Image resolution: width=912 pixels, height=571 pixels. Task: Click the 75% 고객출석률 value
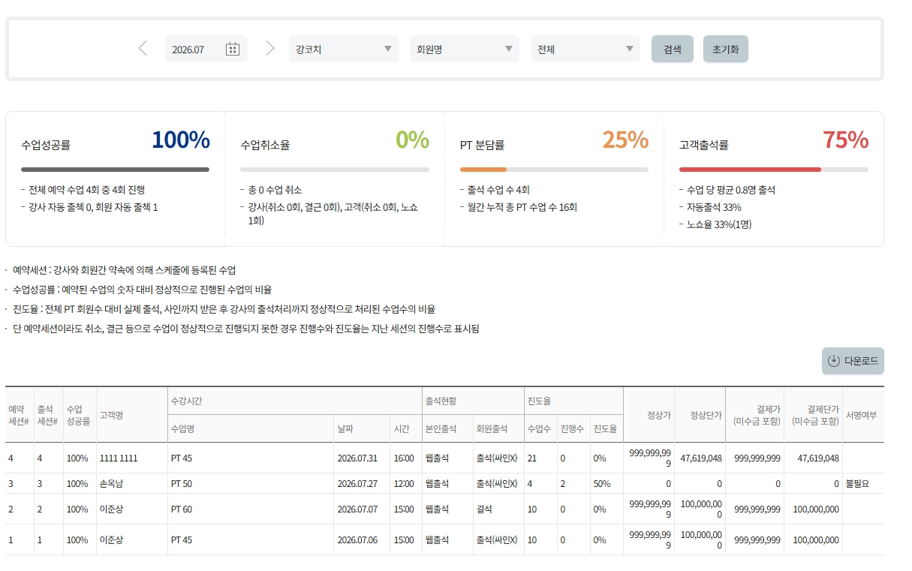[x=845, y=140]
